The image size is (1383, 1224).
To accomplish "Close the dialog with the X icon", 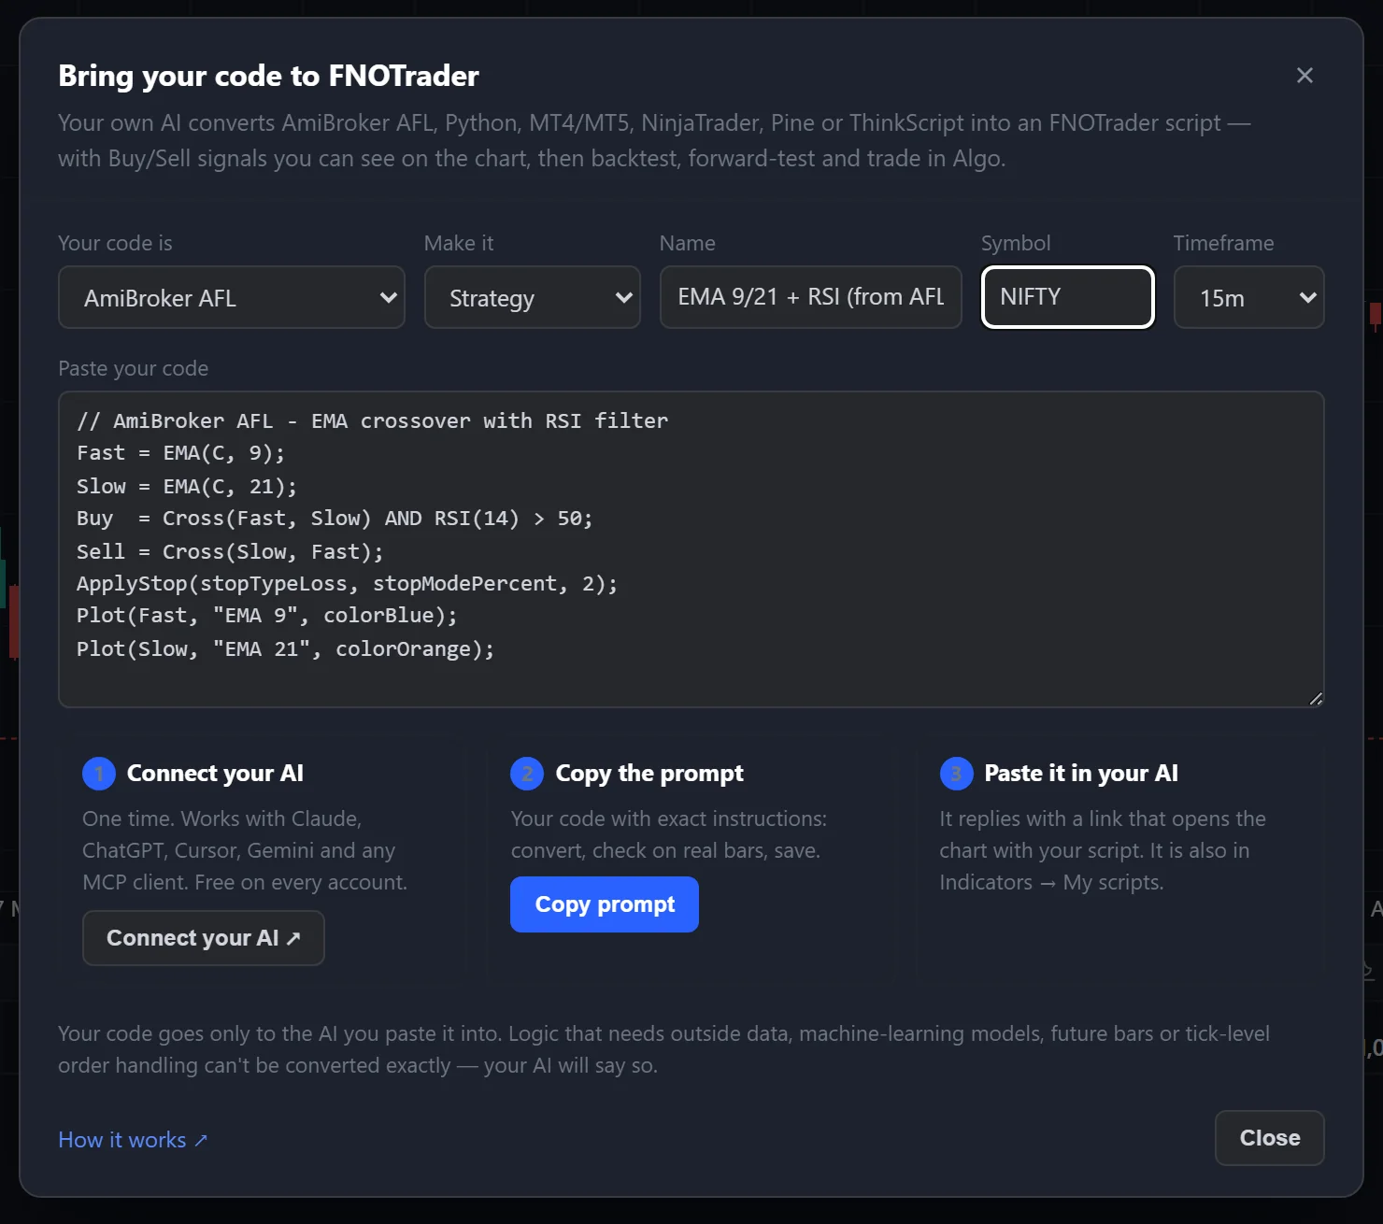I will 1305,76.
